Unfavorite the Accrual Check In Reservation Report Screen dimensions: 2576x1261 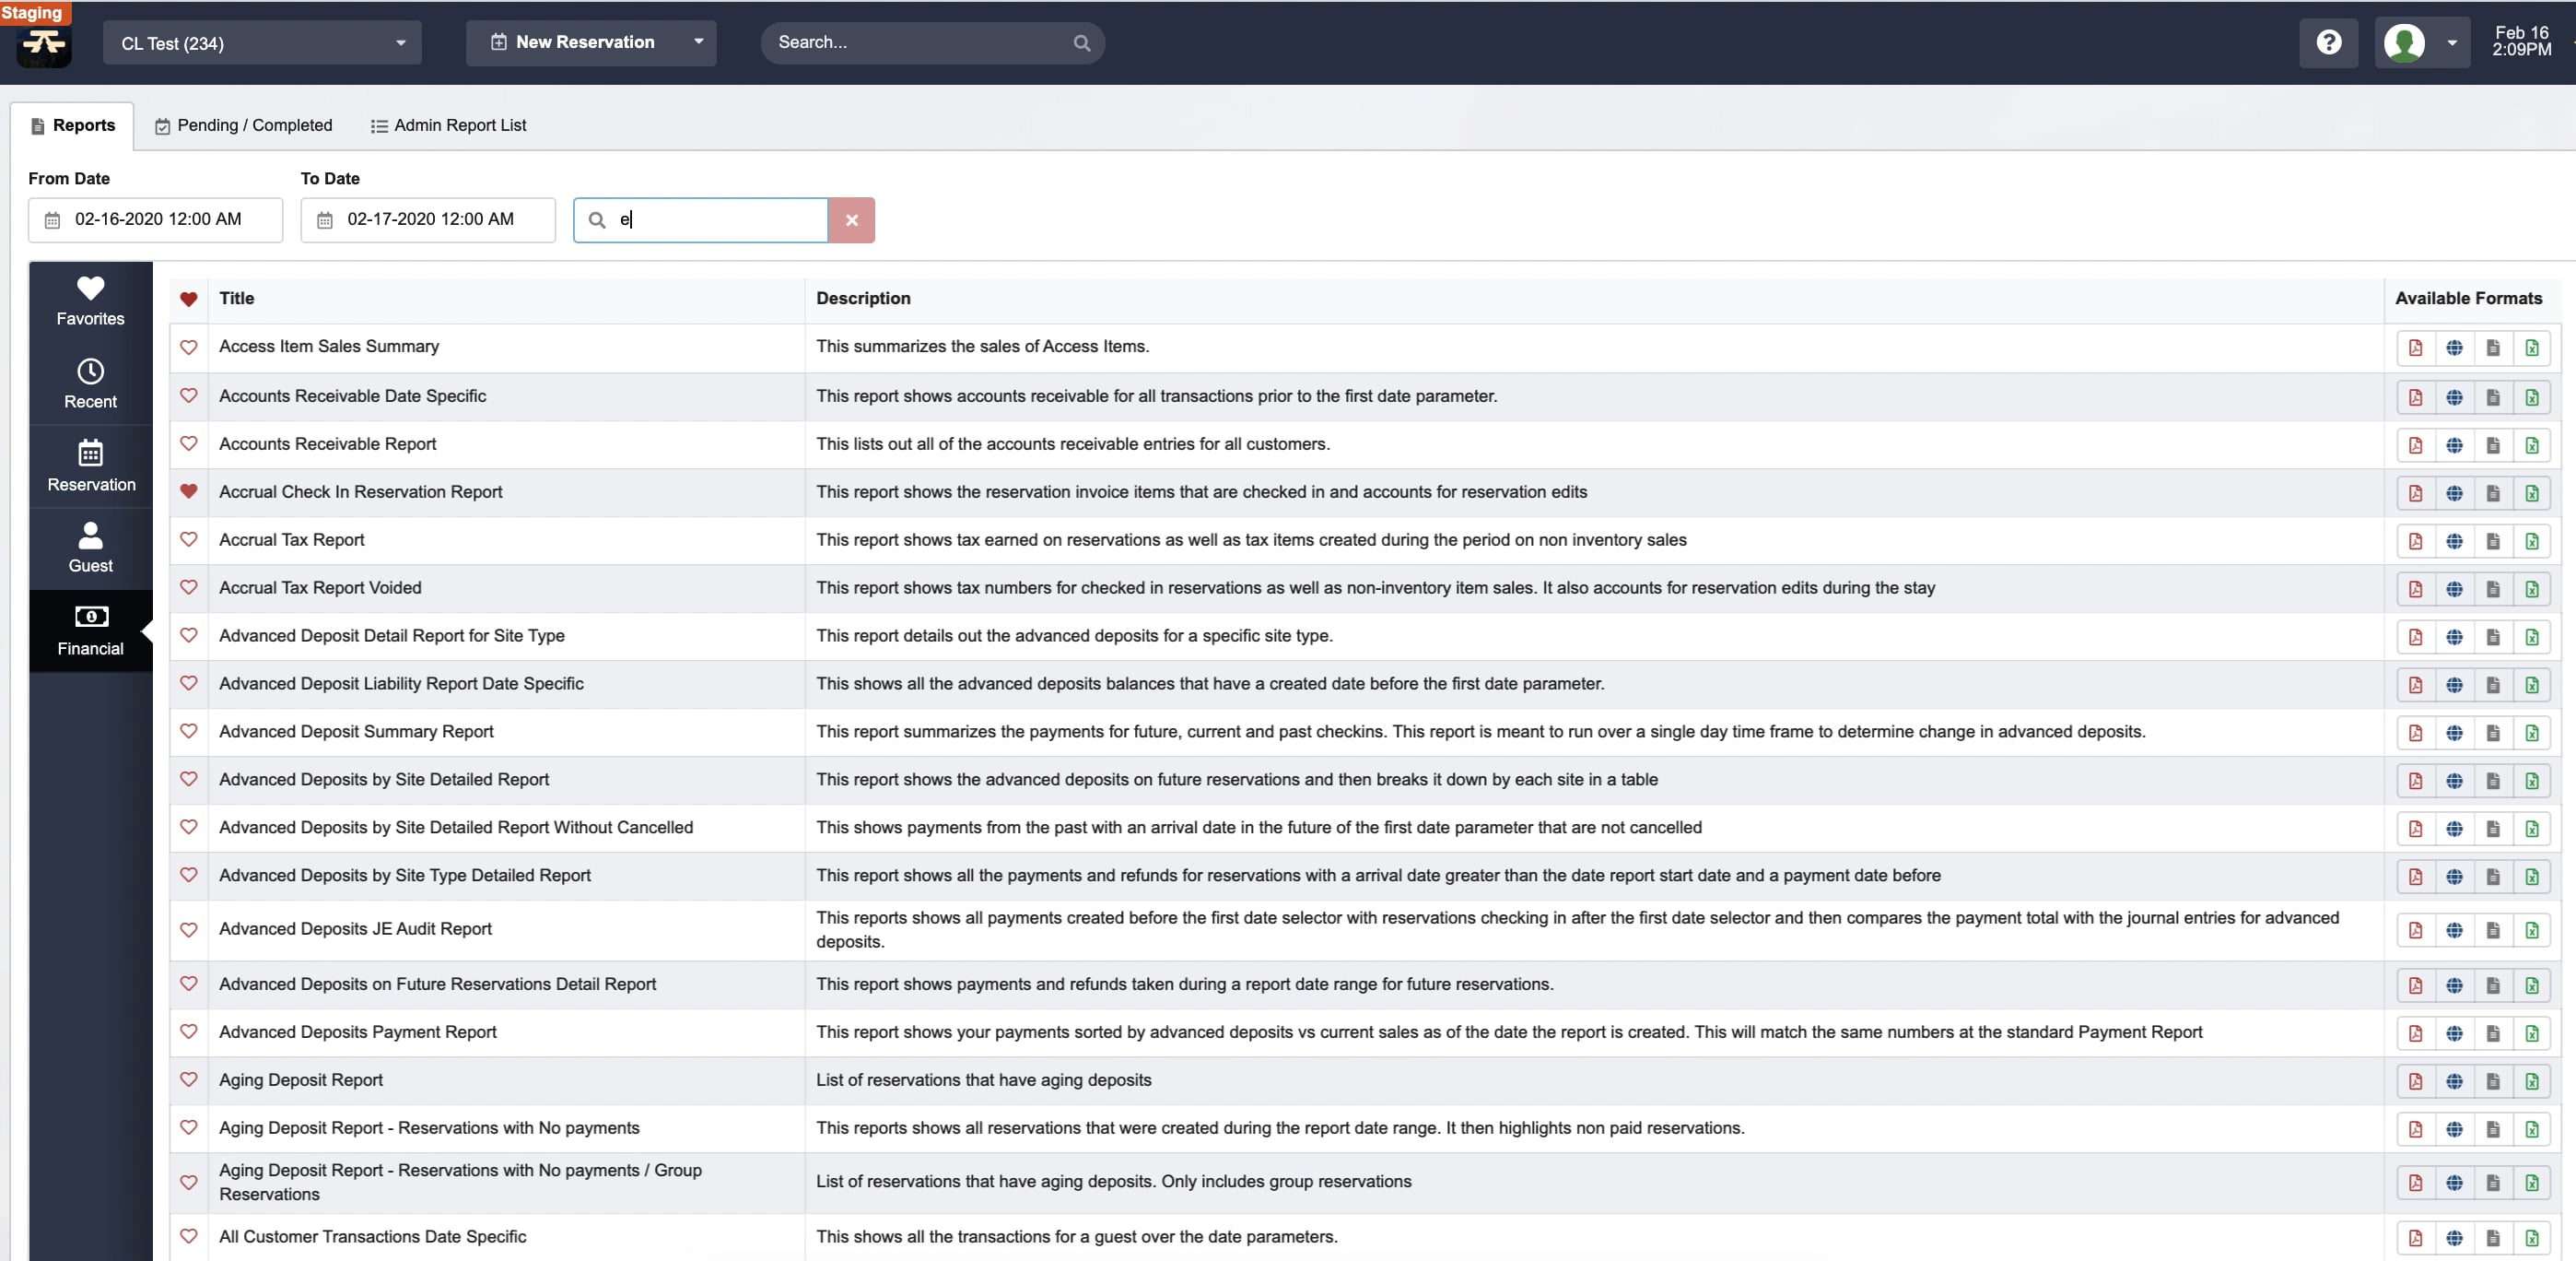tap(189, 491)
